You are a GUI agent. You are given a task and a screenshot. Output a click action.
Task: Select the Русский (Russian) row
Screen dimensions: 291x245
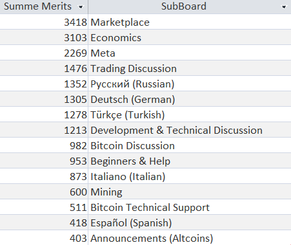tap(145, 84)
